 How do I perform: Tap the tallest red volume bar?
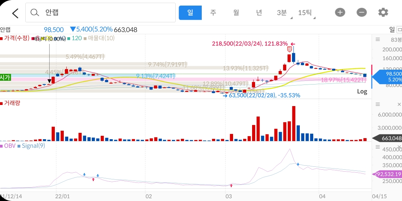pos(294,124)
